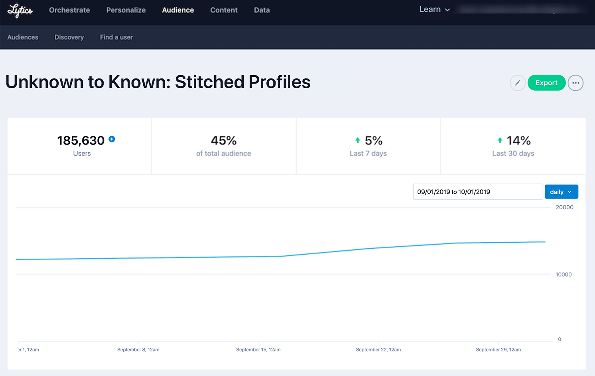Click the 45% of total audience card
Viewport: 595px width, 376px height.
pos(224,146)
